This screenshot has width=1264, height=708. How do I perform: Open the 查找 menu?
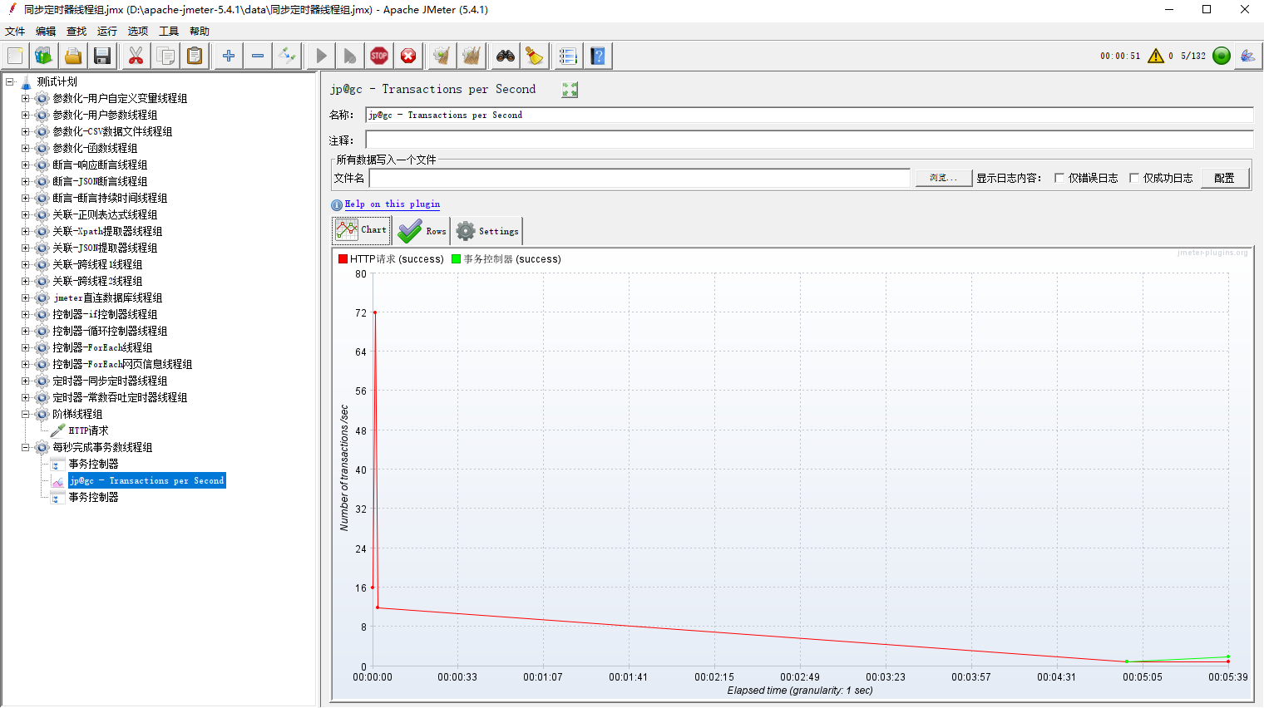pyautogui.click(x=77, y=32)
